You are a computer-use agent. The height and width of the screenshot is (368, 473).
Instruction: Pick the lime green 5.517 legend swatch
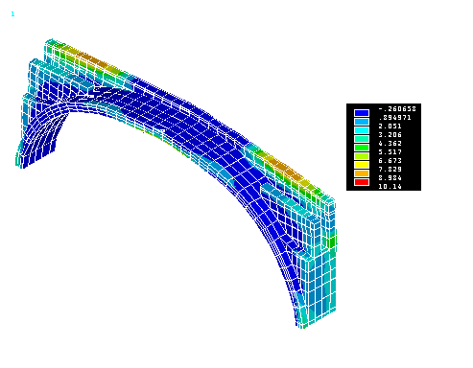[362, 156]
